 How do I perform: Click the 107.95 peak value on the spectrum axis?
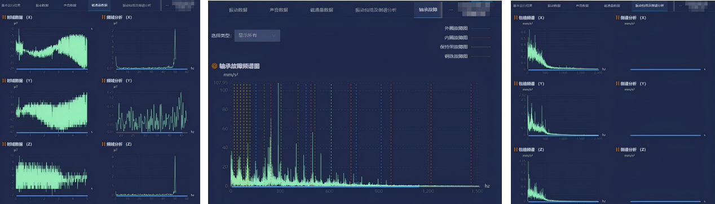220,83
